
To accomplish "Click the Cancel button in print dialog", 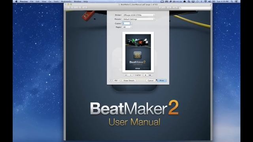I will 150,80.
